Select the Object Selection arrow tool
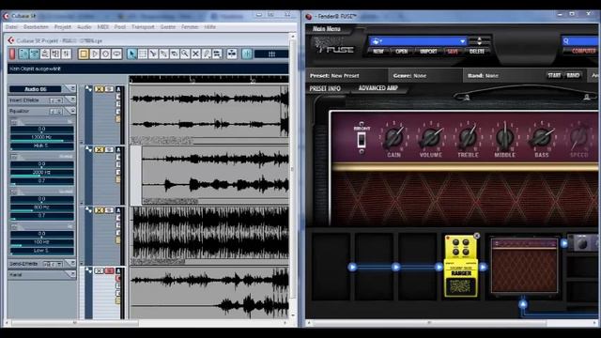 [x=131, y=54]
